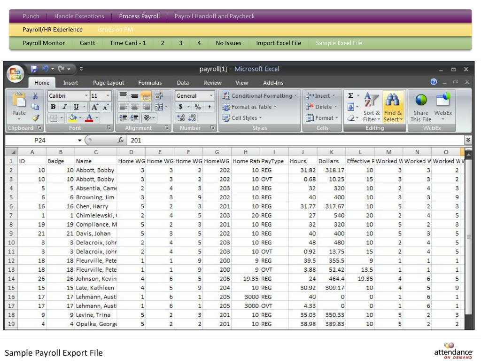Open Import Excel File link
Viewport: 481px width, 361px height.
tap(279, 43)
